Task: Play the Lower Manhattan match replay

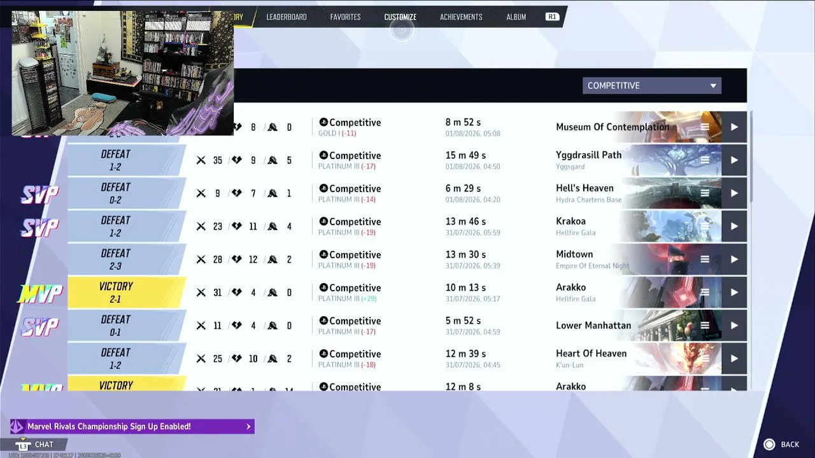Action: [x=734, y=326]
